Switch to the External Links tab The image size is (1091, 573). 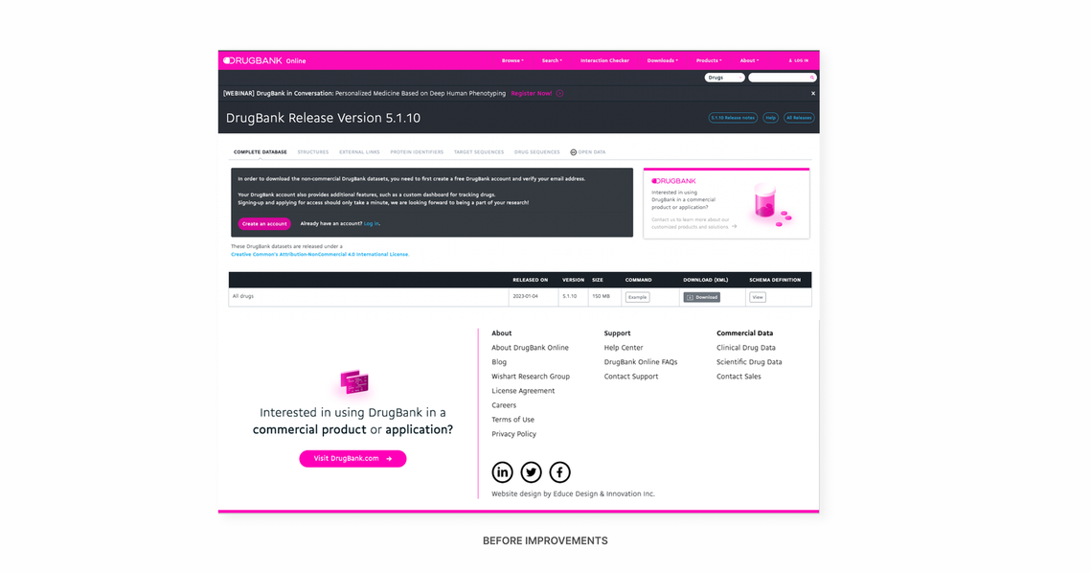coord(360,151)
